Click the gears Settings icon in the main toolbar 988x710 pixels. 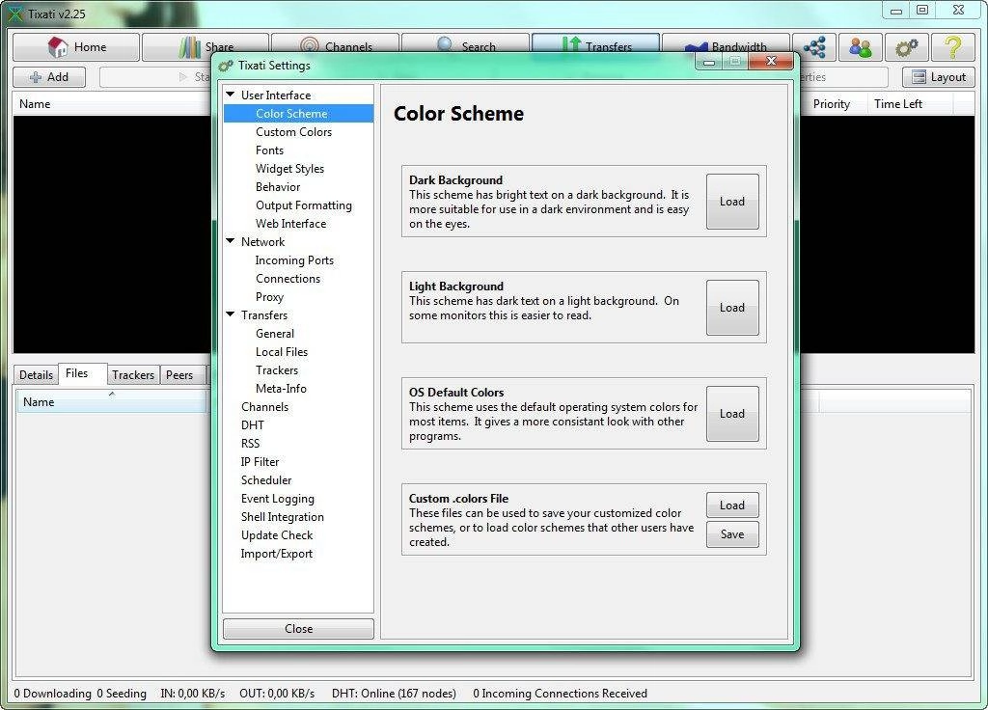[906, 47]
